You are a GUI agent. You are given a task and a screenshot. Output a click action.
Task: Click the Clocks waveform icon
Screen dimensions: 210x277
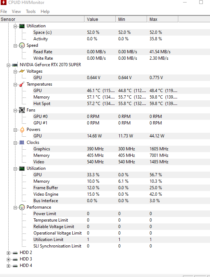click(x=22, y=142)
